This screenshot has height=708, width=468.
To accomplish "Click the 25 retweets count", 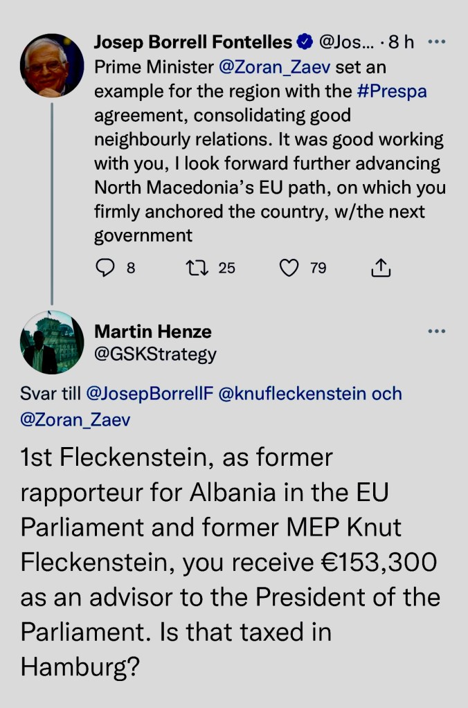I will pos(226,268).
